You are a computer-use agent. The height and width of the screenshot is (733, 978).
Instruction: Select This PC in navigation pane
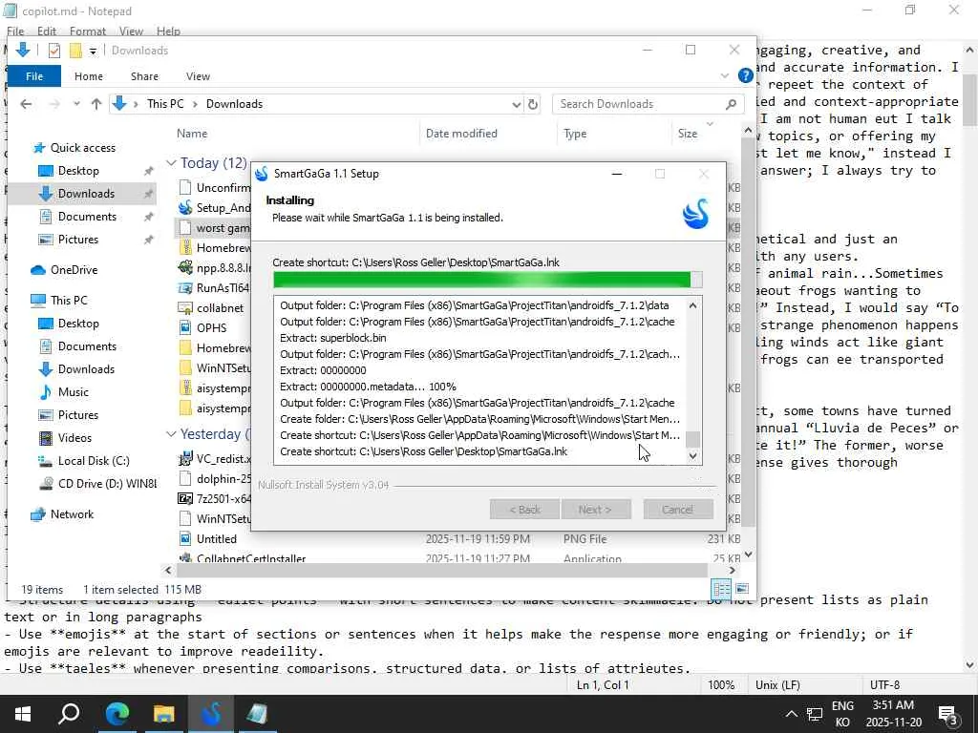point(69,301)
